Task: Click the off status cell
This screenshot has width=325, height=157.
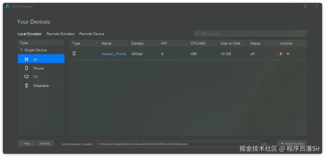Action: pos(252,54)
